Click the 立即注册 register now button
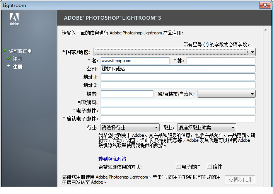Image resolution: width=273 pixels, height=194 pixels. coord(240,180)
